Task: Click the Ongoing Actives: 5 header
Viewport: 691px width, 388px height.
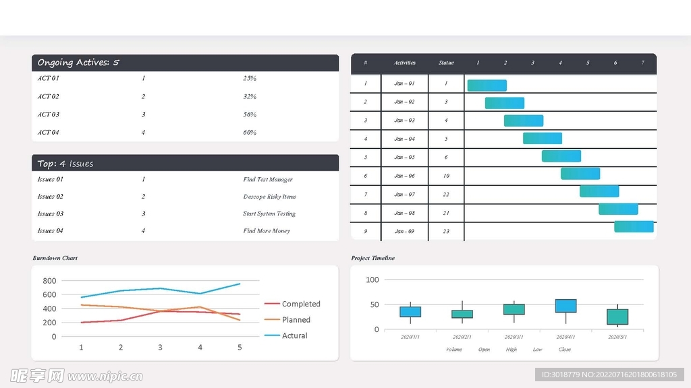Action: point(78,63)
